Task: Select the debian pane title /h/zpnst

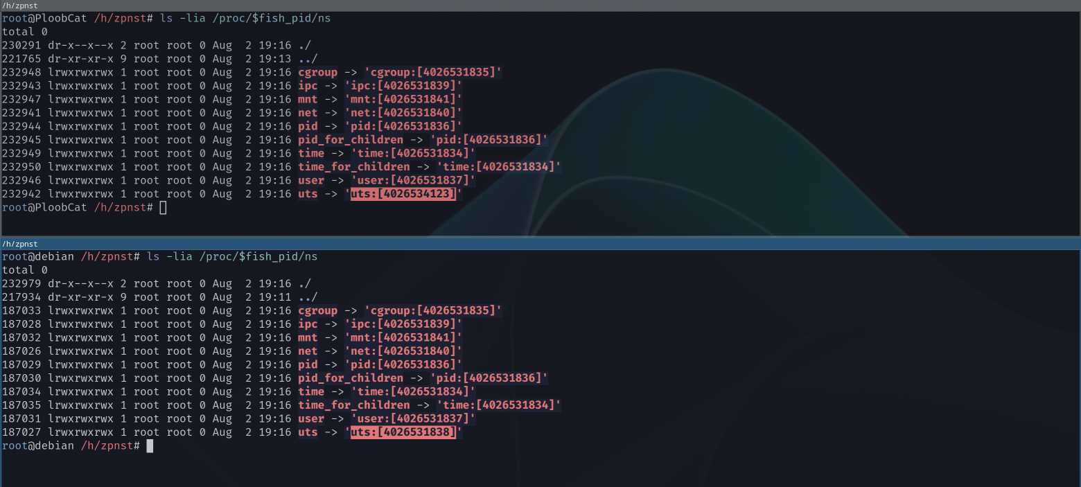Action: pyautogui.click(x=20, y=244)
